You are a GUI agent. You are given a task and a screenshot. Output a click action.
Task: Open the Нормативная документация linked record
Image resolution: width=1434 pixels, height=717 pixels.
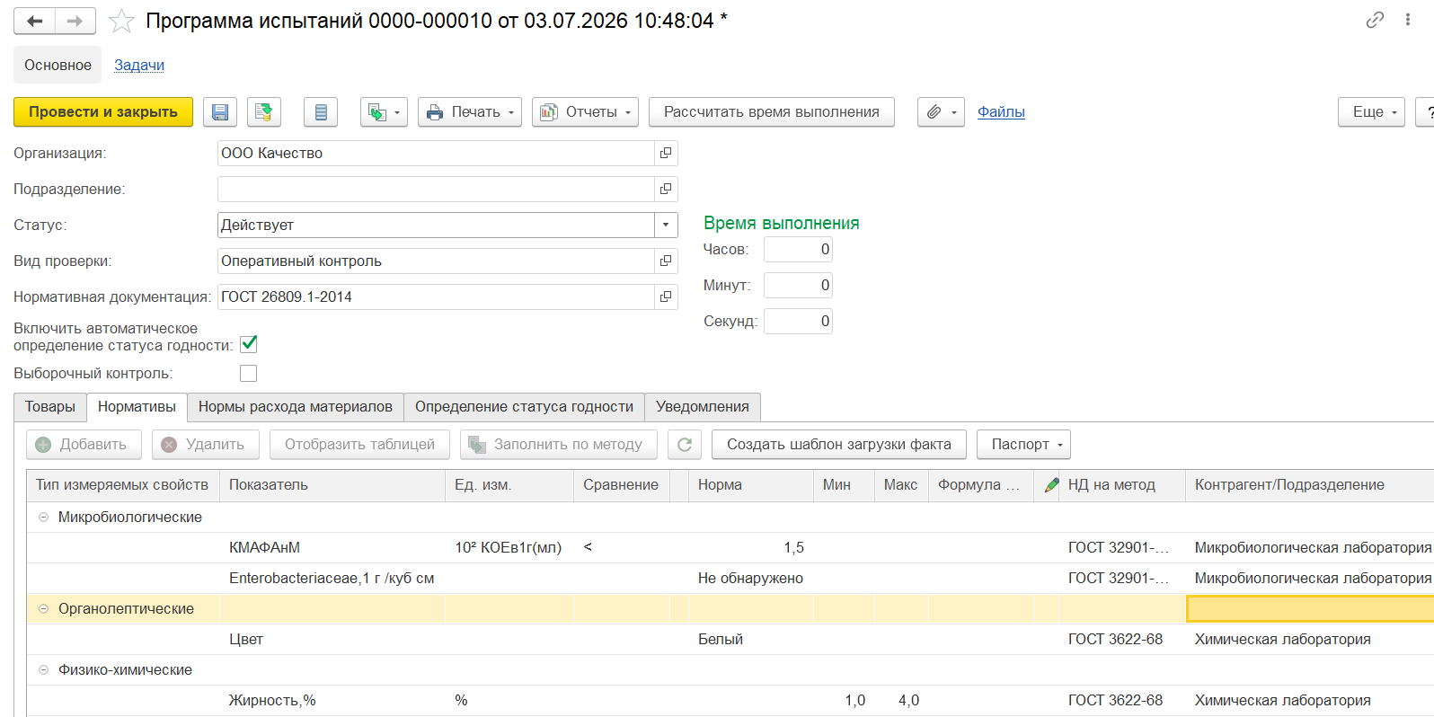666,297
